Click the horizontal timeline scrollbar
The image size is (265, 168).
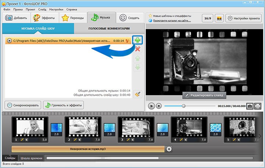[103, 158]
